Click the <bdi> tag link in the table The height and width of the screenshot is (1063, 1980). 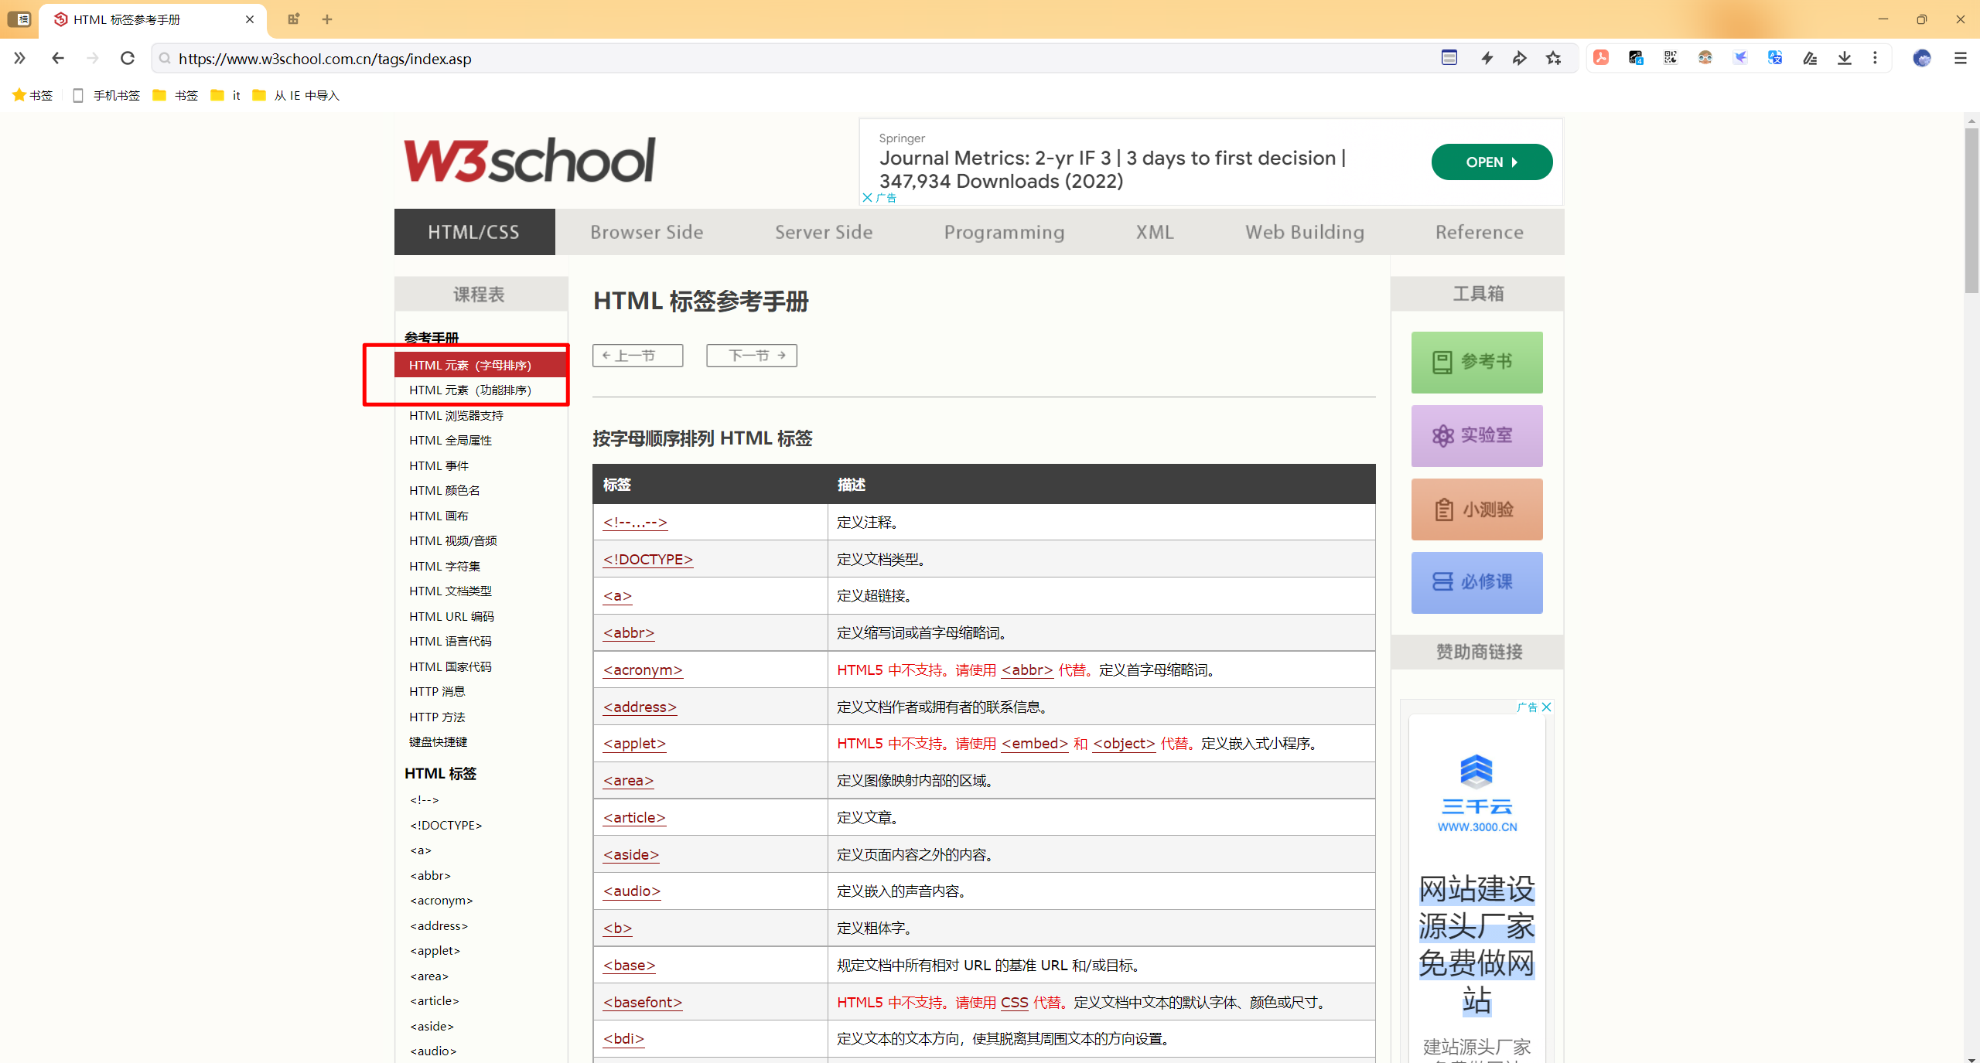point(623,1038)
